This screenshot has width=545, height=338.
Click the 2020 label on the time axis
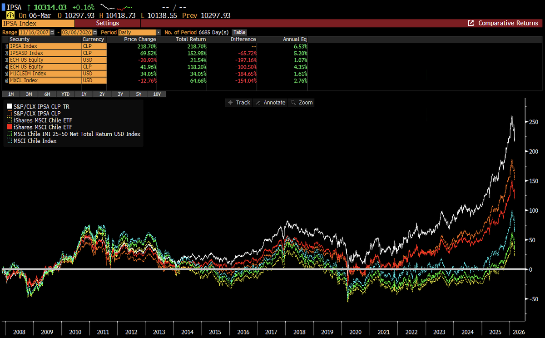click(356, 332)
